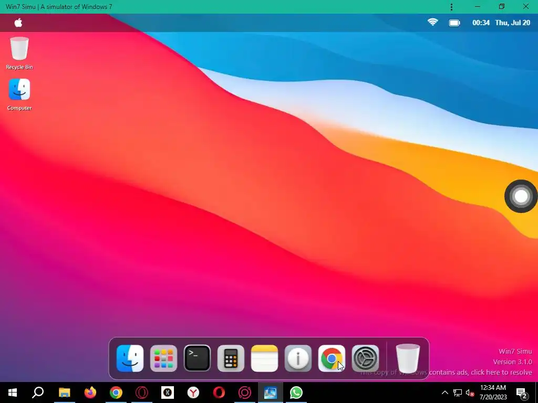Screen dimensions: 538x403
Task: Open Finder from the dock
Action: [130, 358]
